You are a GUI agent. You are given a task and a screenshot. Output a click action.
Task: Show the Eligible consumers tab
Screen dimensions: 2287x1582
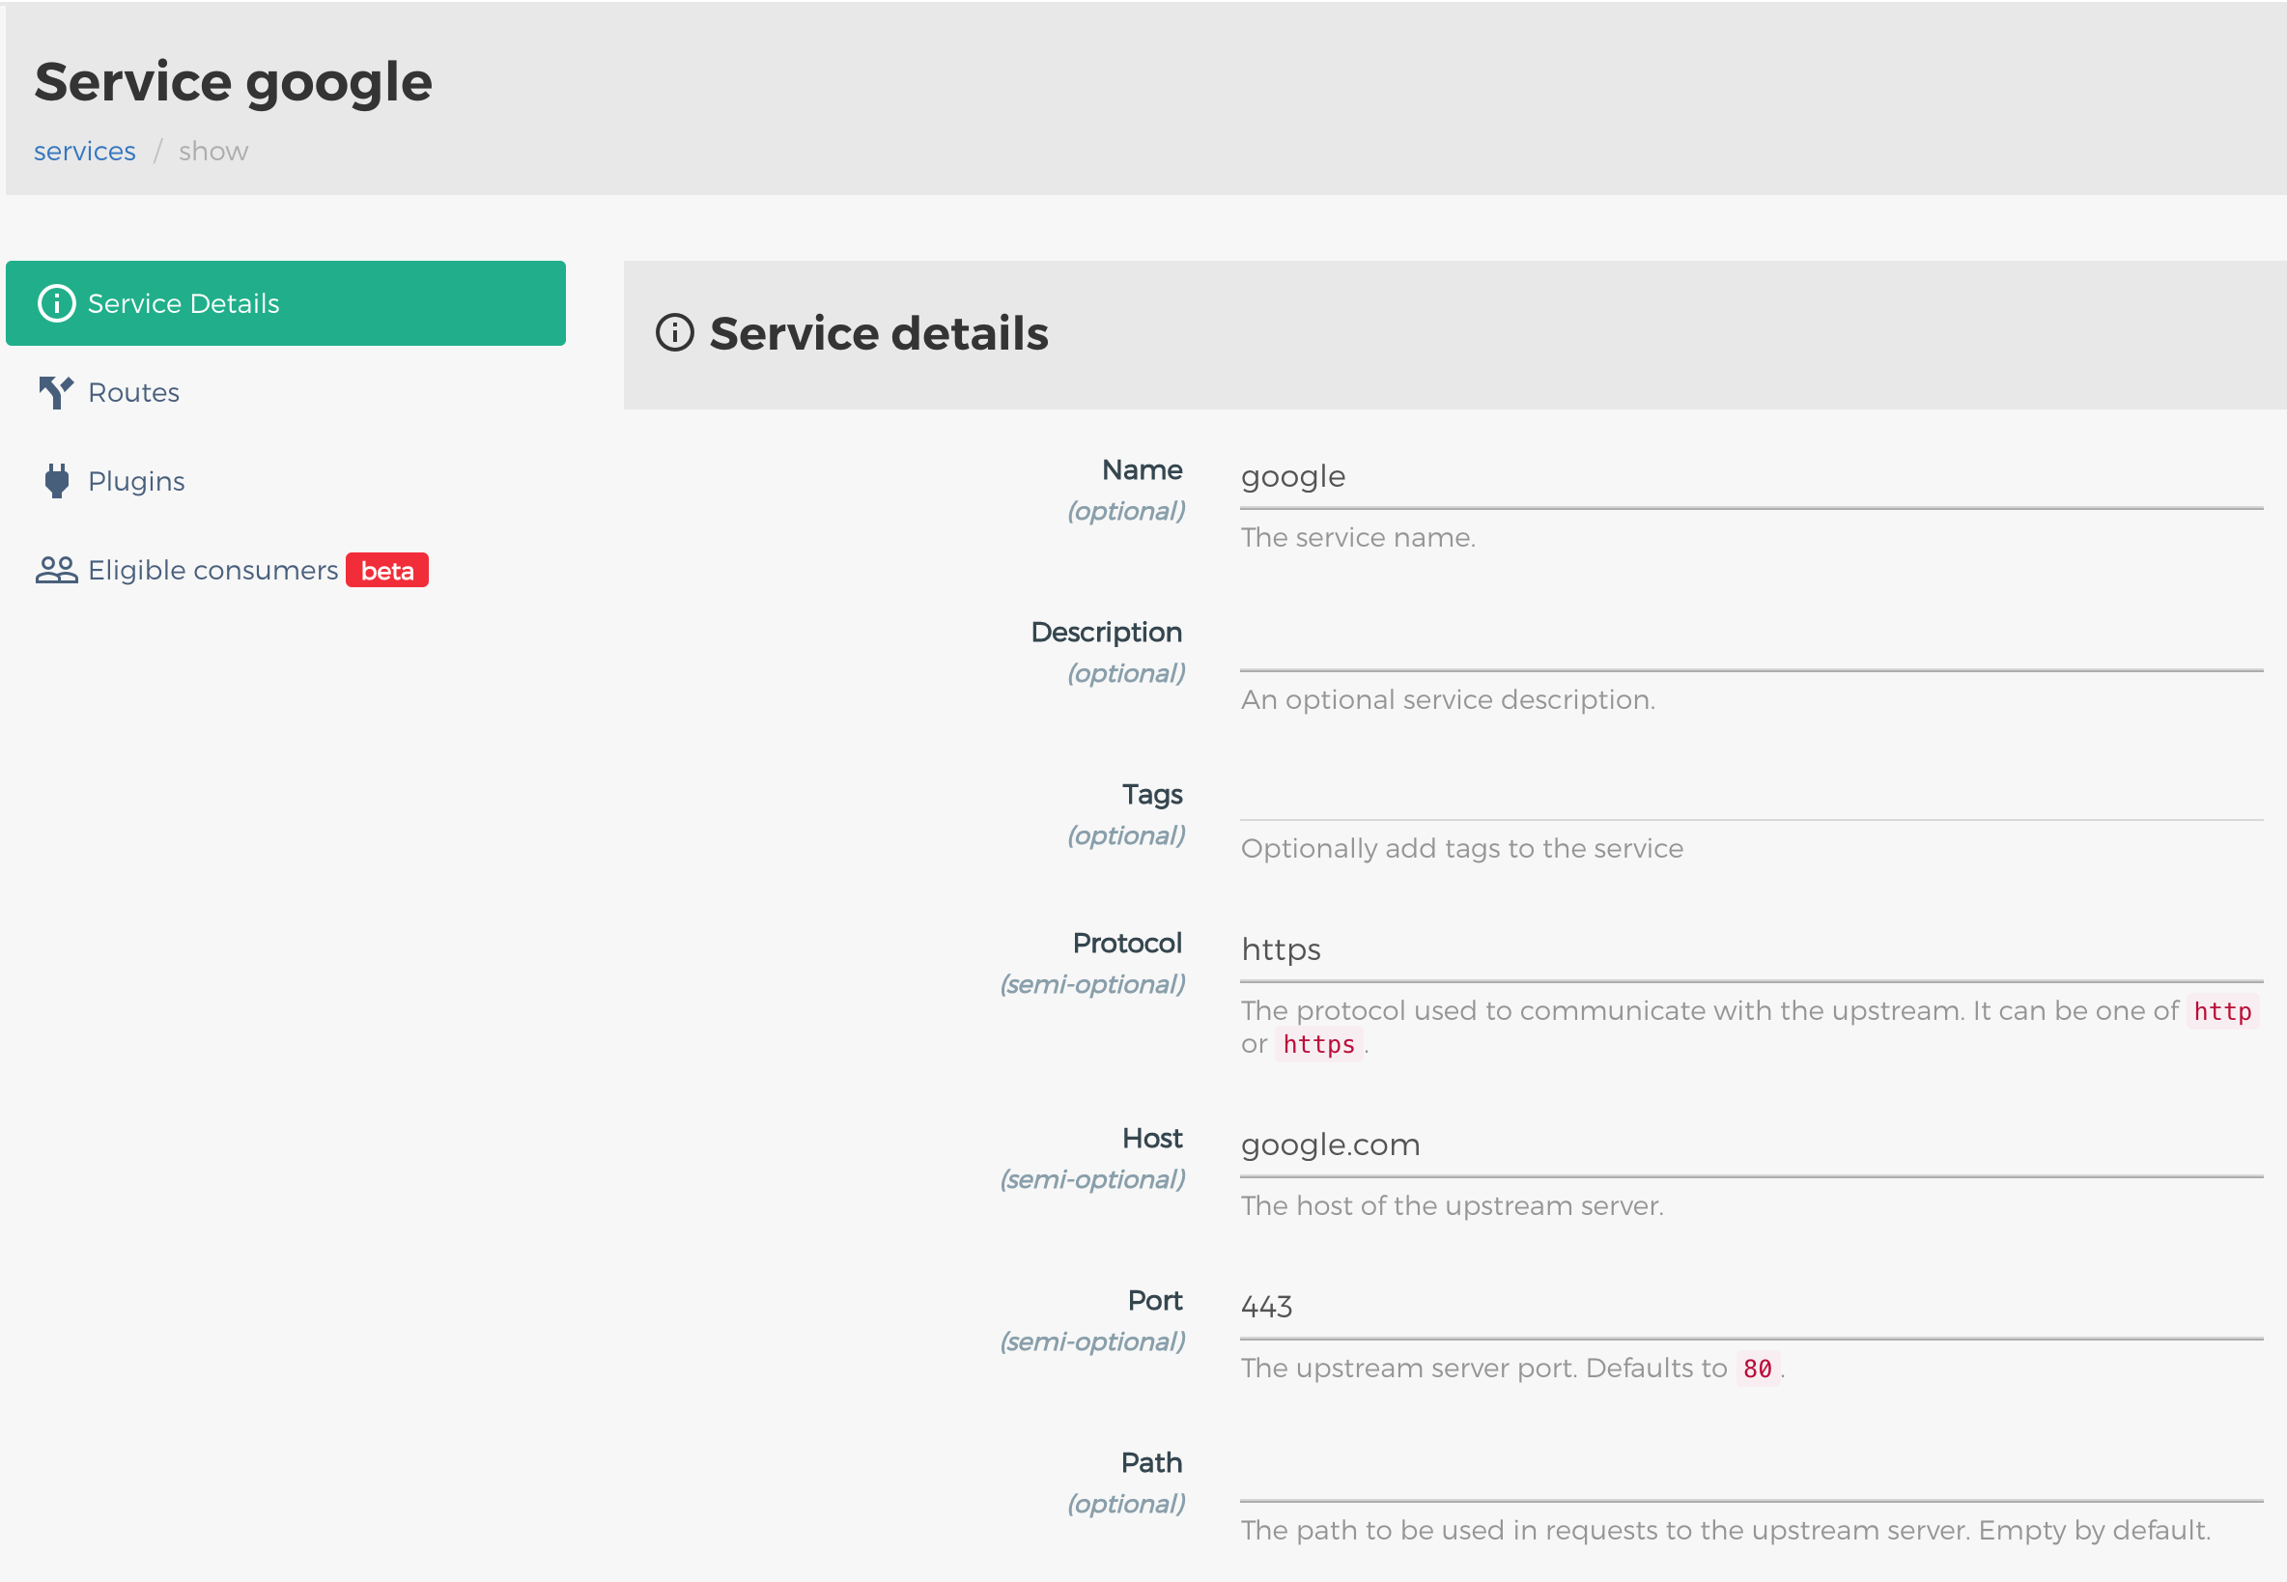285,570
